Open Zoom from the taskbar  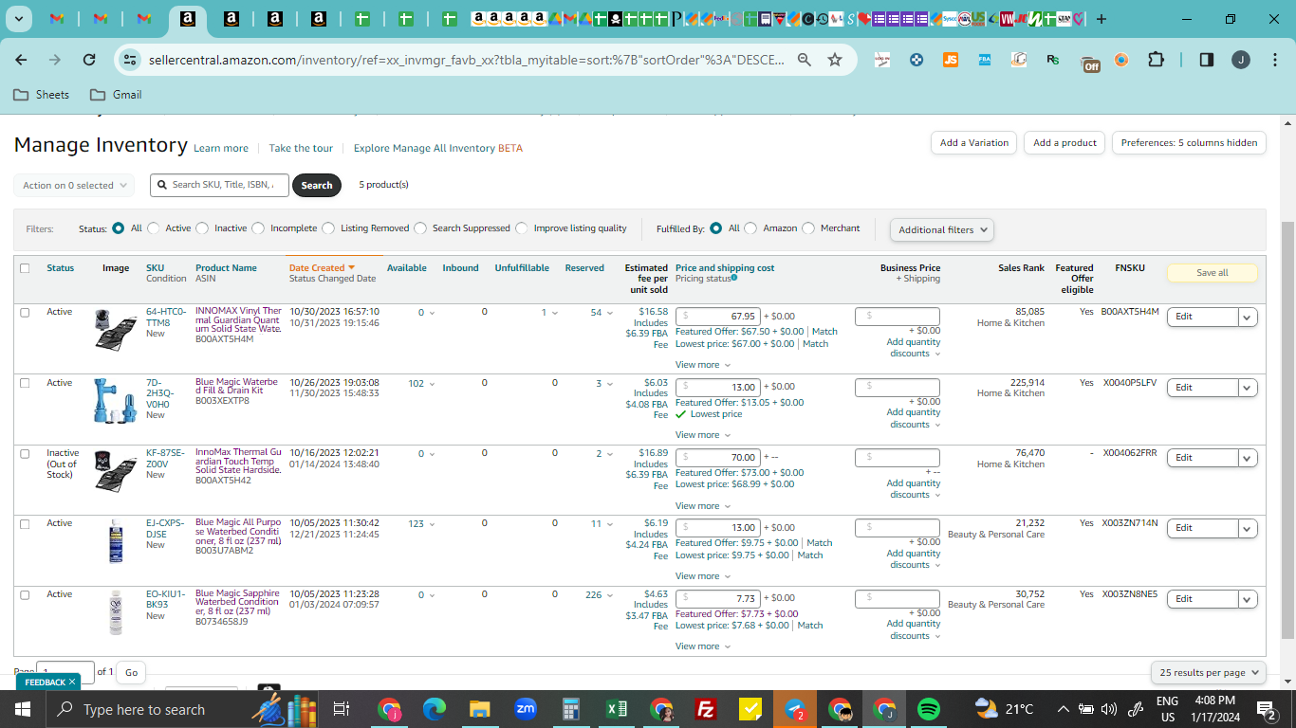pos(526,709)
